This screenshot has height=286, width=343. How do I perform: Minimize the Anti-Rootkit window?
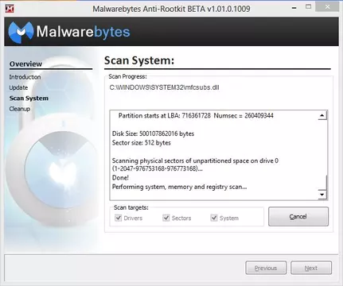294,8
